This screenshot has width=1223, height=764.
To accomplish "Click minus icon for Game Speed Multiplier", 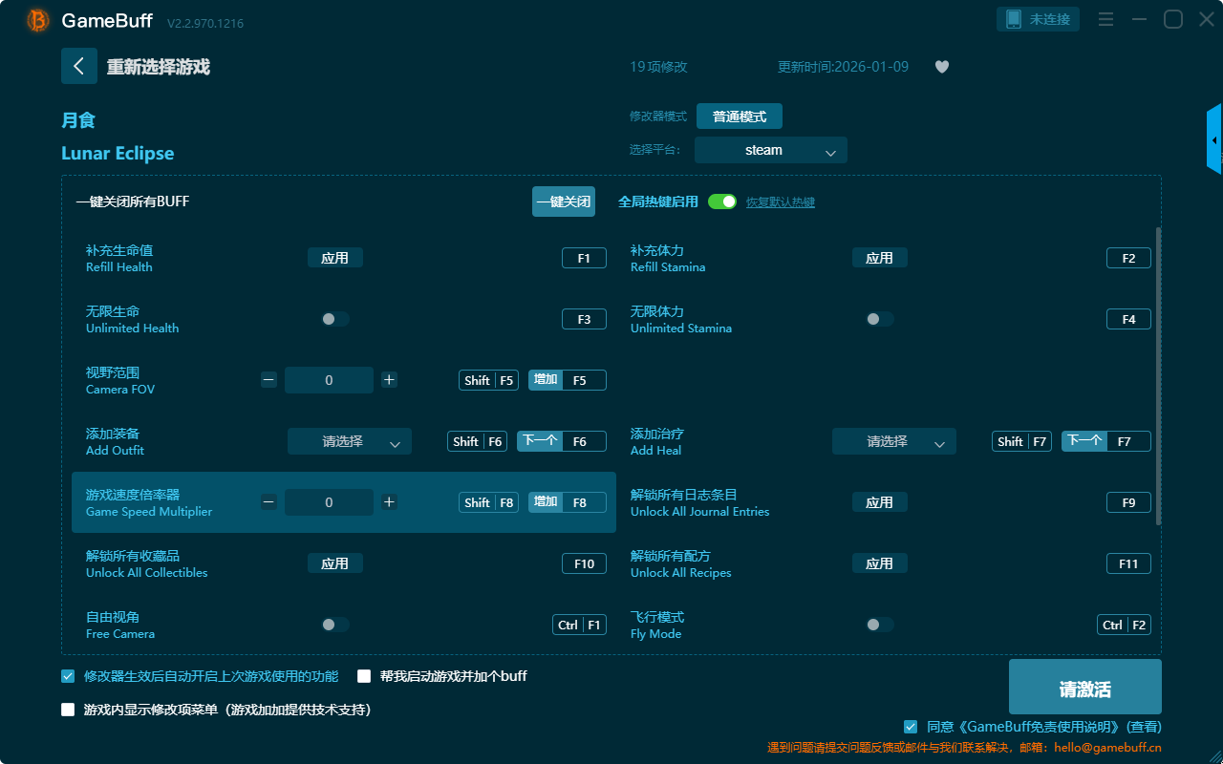I will 268,502.
